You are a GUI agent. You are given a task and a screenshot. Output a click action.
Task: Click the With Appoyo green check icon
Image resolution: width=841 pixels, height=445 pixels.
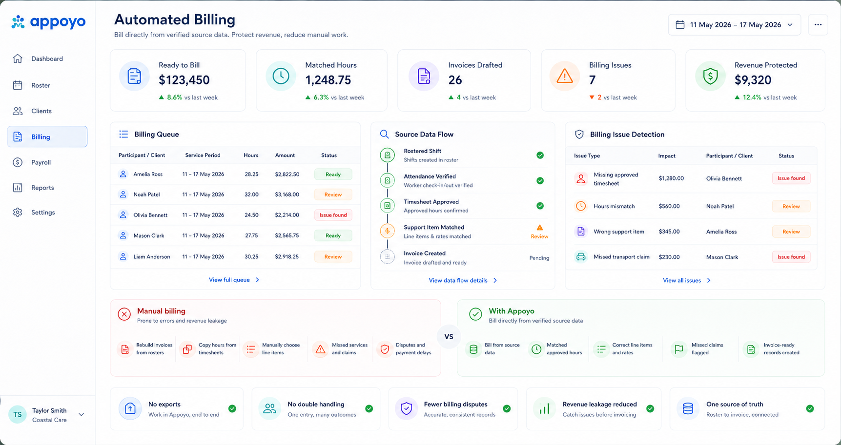pyautogui.click(x=475, y=314)
